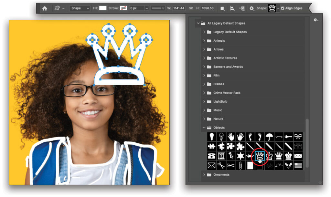Choose the umbrella shape
The height and width of the screenshot is (197, 331).
[x=269, y=137]
